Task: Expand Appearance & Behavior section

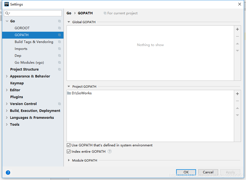Action: click(7, 76)
